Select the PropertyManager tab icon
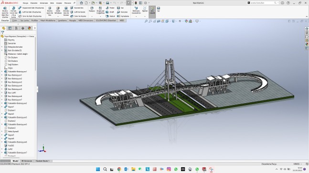The height and width of the screenshot is (173, 309). [x=10, y=28]
